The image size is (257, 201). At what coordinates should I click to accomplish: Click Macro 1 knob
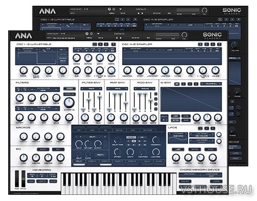(24, 137)
